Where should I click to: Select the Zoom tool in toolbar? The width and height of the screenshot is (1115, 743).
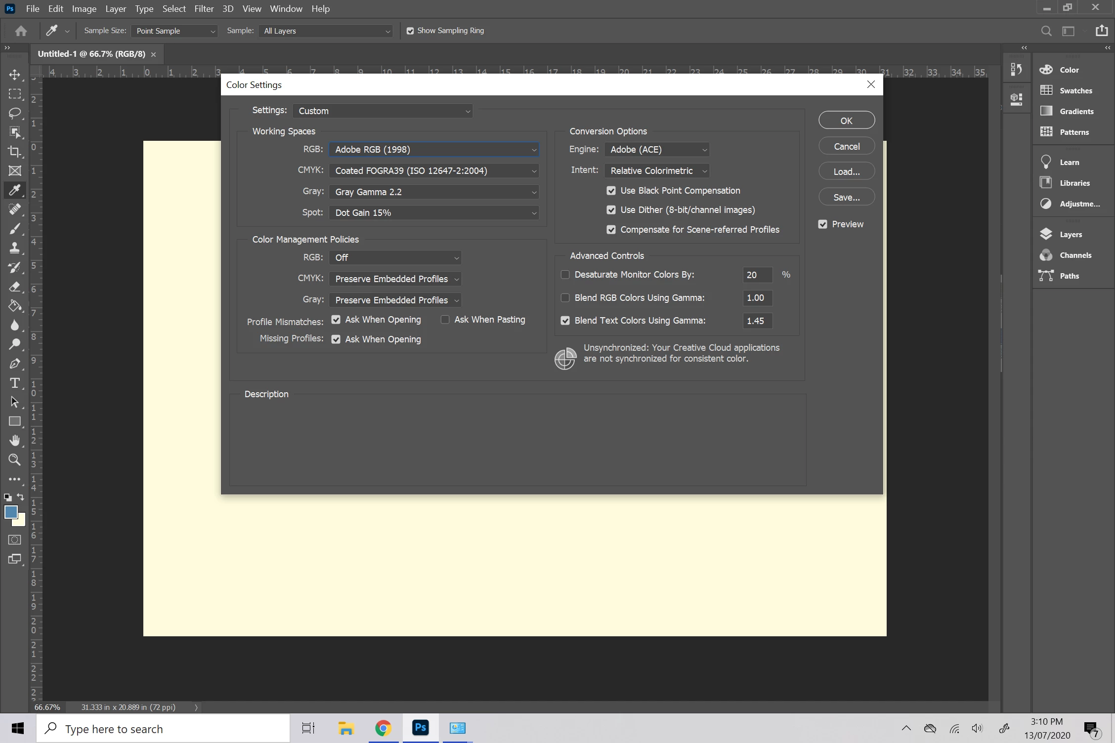15,460
